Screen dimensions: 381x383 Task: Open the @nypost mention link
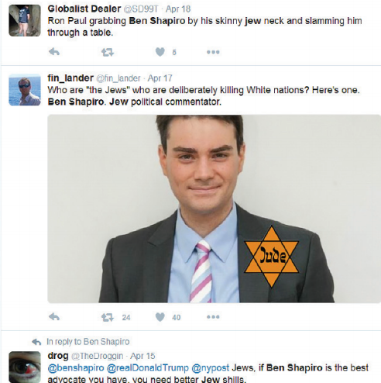(x=210, y=367)
